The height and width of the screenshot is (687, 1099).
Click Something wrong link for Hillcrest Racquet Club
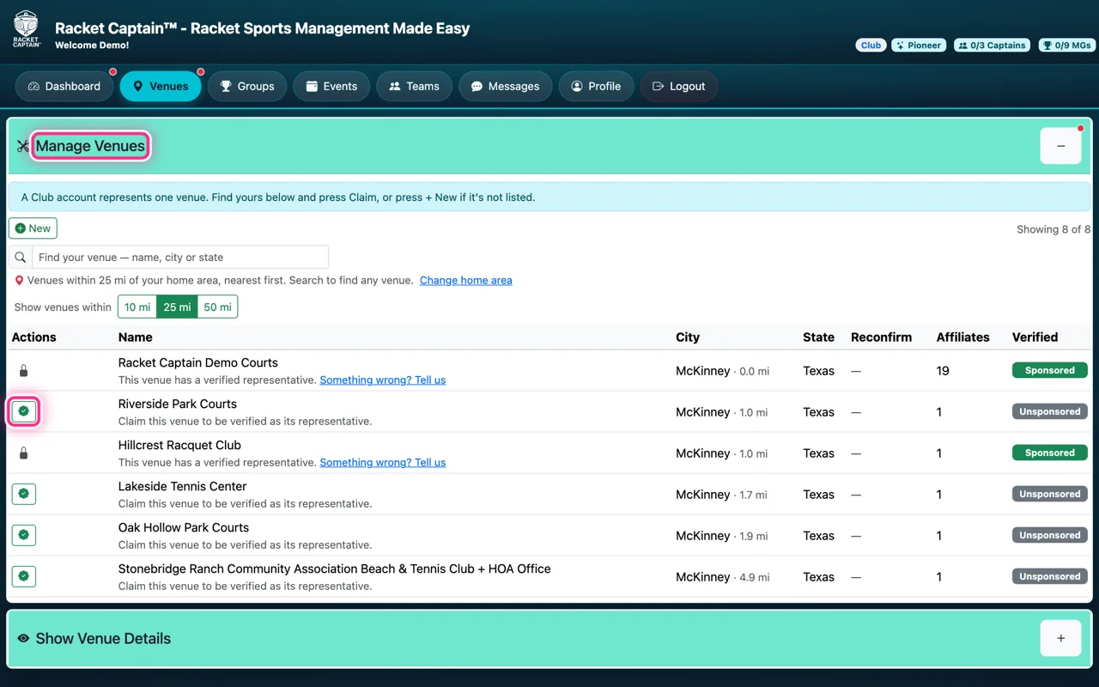tap(383, 463)
